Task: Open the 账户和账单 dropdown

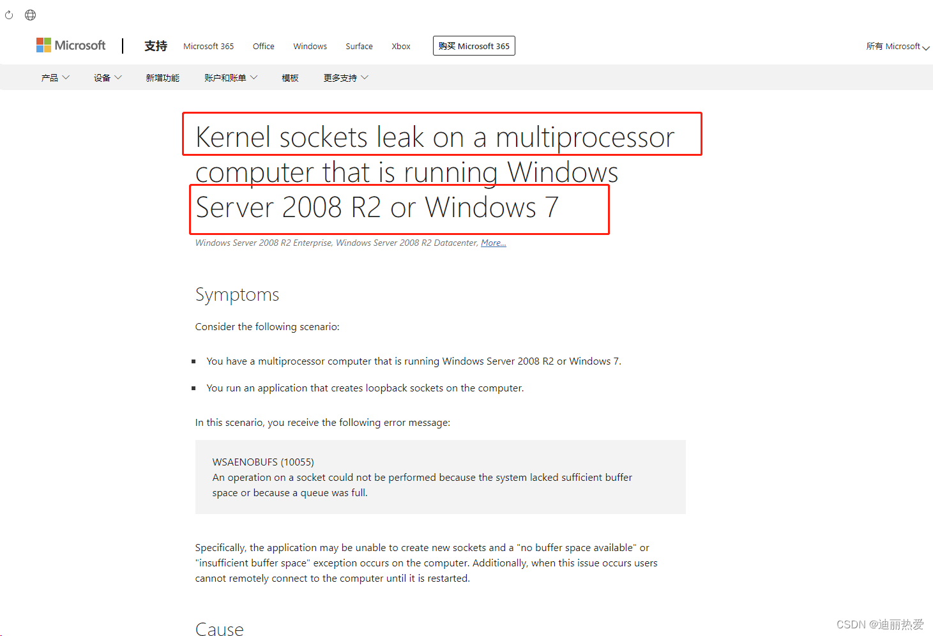Action: 230,77
